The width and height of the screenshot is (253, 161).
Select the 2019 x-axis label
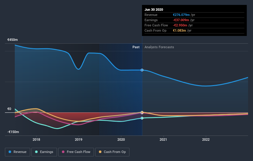click(x=79, y=139)
